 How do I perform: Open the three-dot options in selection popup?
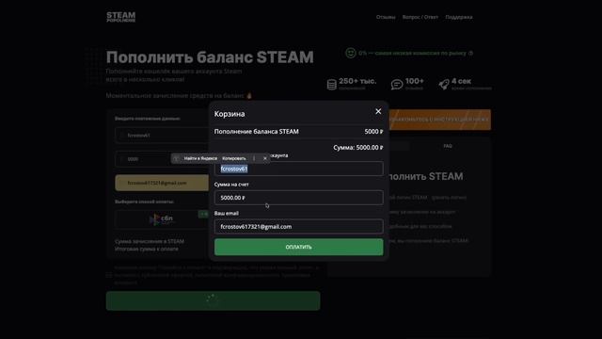click(x=254, y=158)
